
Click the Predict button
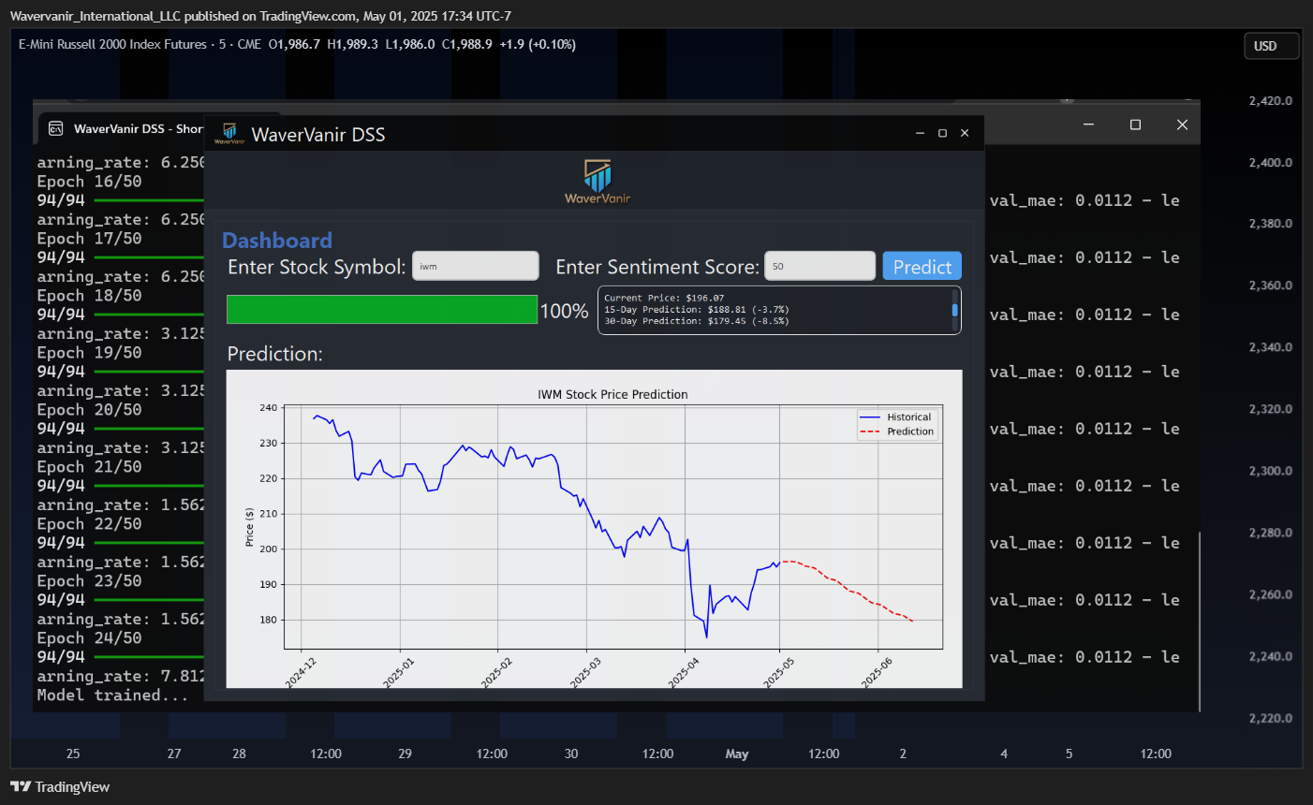922,267
